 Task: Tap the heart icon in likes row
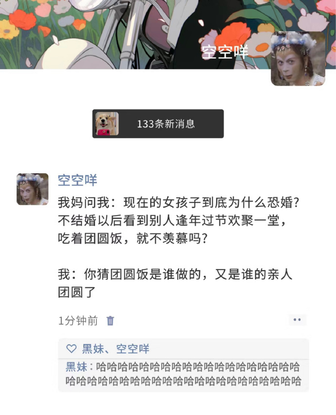pyautogui.click(x=71, y=348)
